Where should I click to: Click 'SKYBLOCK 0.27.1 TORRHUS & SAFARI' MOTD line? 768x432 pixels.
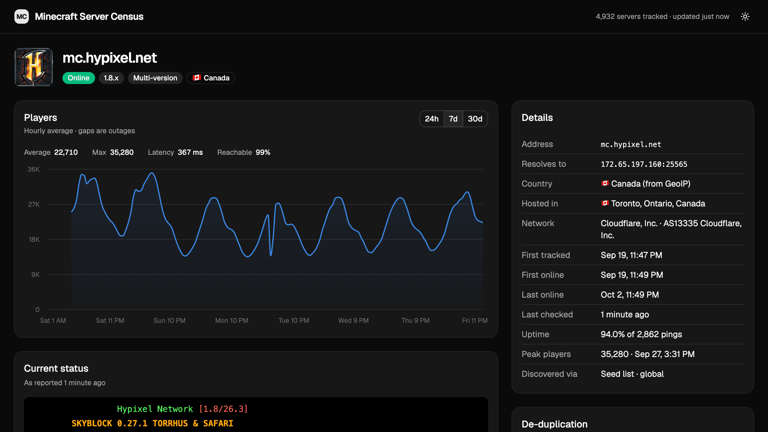click(x=152, y=423)
